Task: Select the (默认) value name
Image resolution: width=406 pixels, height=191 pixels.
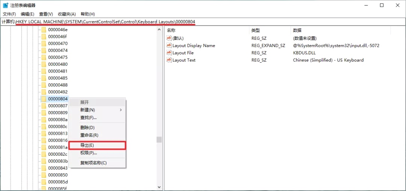Action: 178,38
